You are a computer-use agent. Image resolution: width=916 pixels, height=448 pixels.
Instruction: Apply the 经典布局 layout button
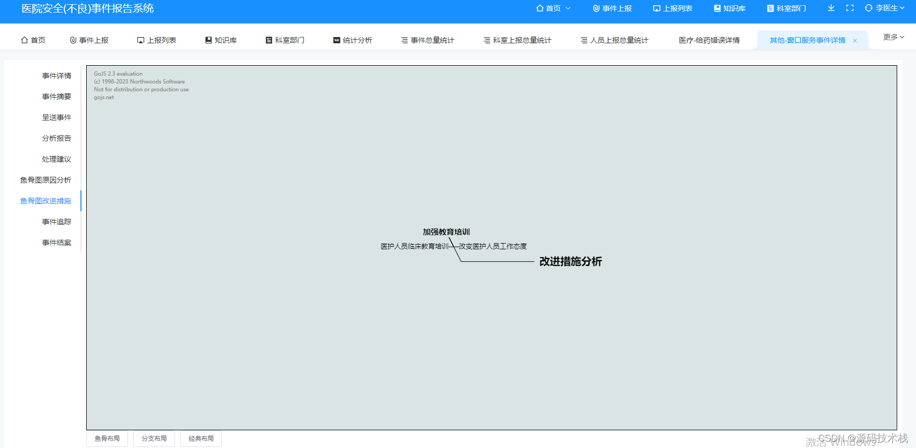pyautogui.click(x=201, y=439)
